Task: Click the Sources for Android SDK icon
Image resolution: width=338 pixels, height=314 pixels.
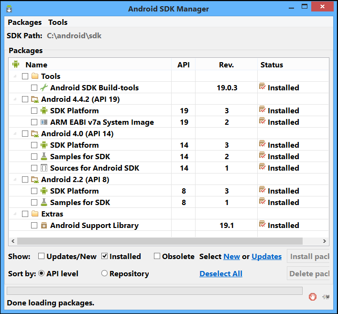Action: coord(44,168)
